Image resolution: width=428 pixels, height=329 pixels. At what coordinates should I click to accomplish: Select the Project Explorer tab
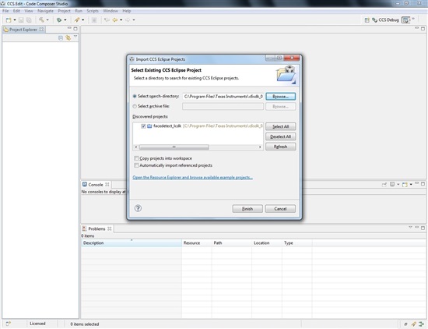point(23,30)
